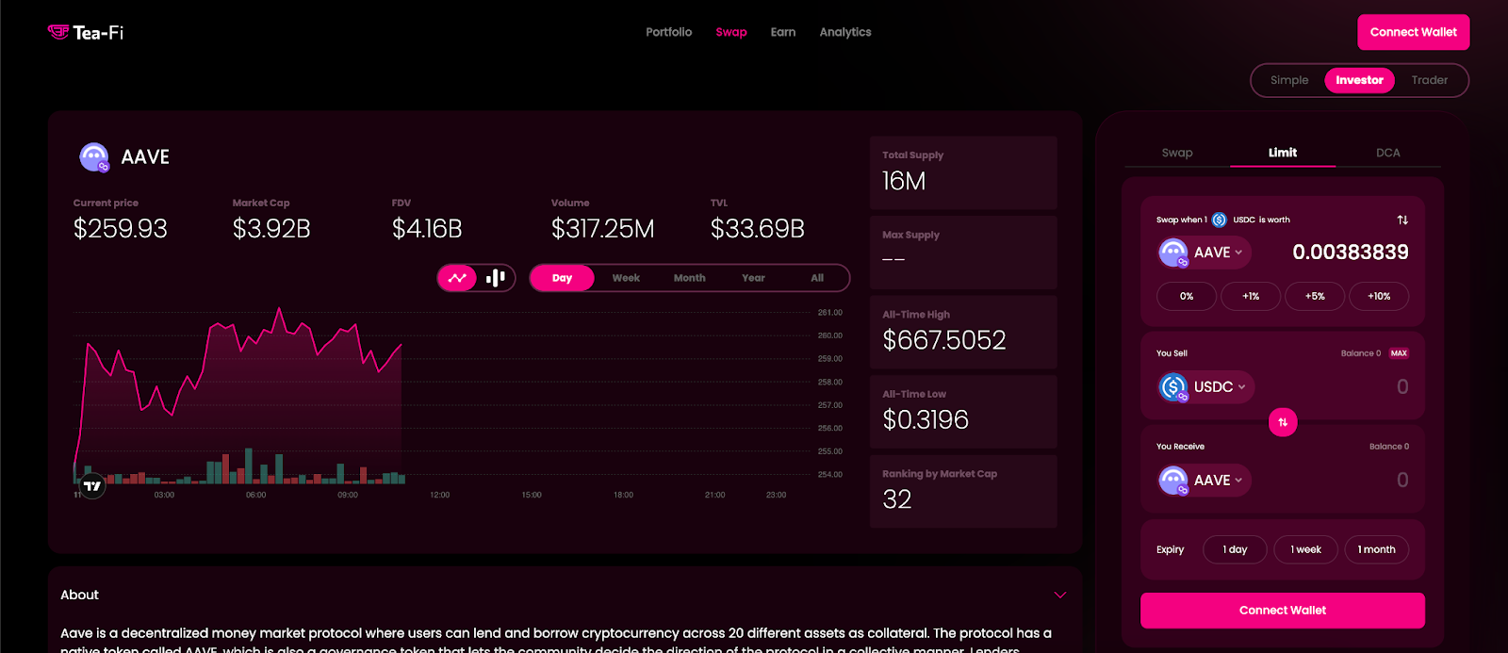The width and height of the screenshot is (1508, 653).
Task: Click the All-Time Low value $0.3196
Action: [926, 420]
